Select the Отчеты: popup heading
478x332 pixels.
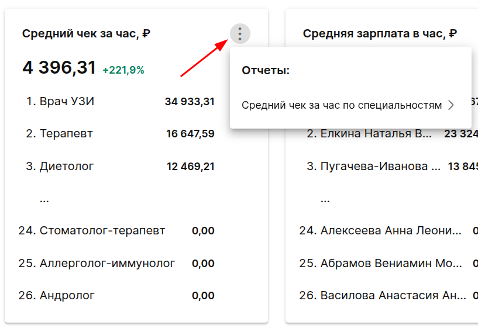(266, 70)
